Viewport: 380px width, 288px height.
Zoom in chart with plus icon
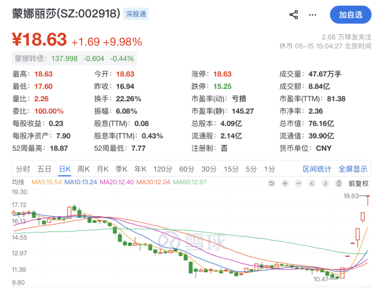[285, 183]
